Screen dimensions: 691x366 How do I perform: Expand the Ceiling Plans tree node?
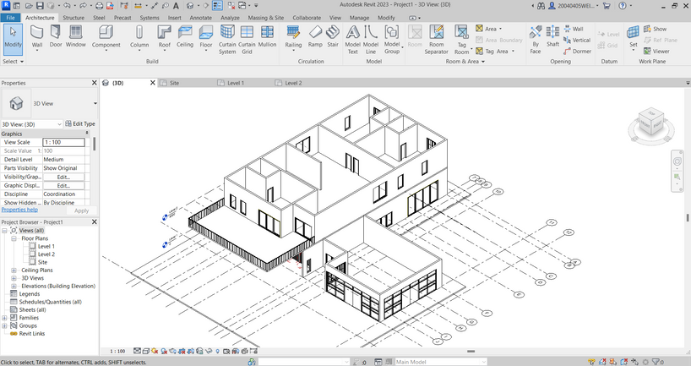(x=14, y=270)
